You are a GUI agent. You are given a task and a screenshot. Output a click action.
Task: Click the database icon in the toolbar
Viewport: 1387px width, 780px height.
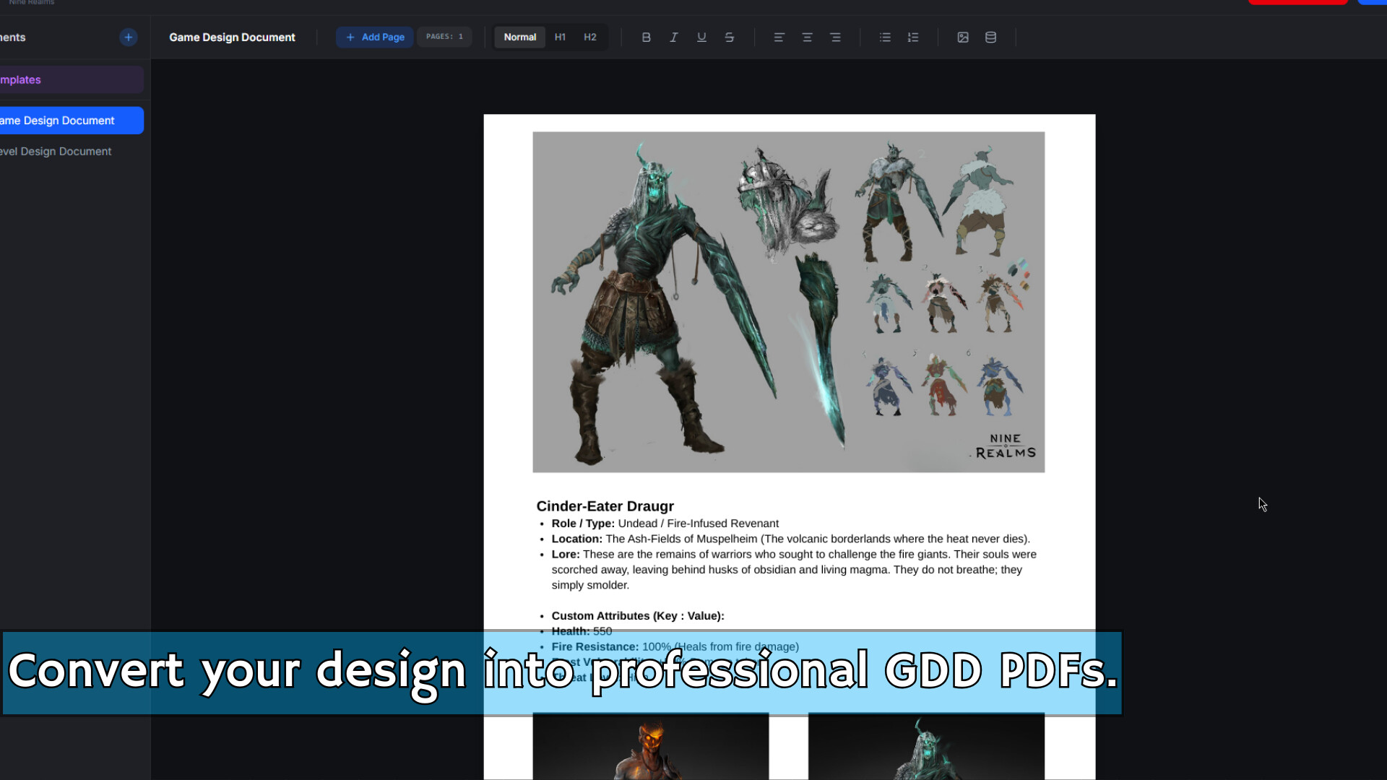pos(991,37)
